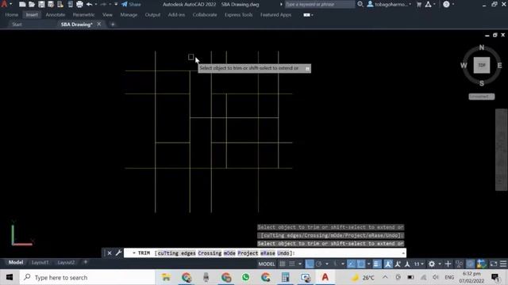508x285 pixels.
Task: Click the mOde option in command line
Action: click(x=229, y=253)
